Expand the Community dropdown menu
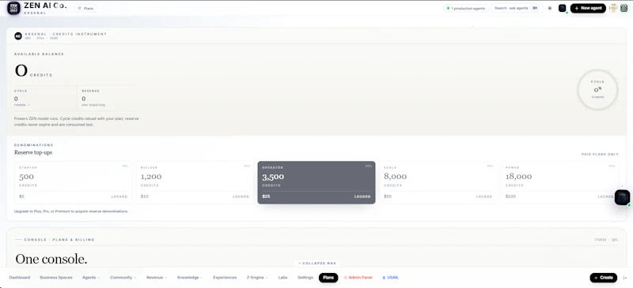The width and height of the screenshot is (633, 288). (x=123, y=278)
